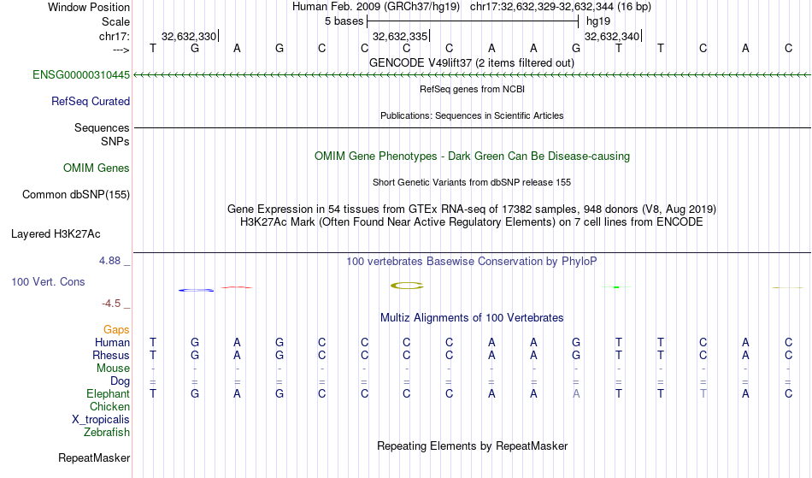This screenshot has width=812, height=478.
Task: Open OMIM Gene Phenotypes track title
Action: [472, 156]
